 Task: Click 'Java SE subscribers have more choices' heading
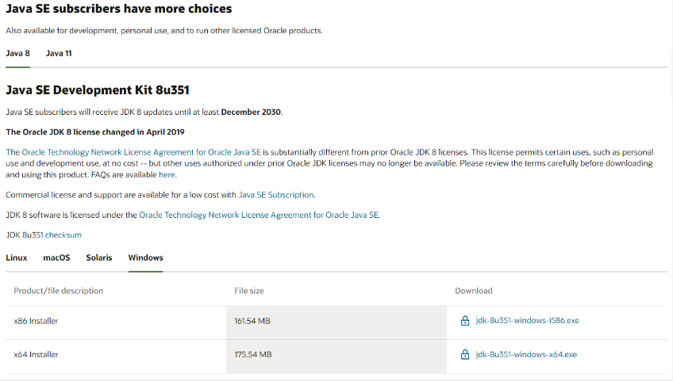click(x=119, y=9)
